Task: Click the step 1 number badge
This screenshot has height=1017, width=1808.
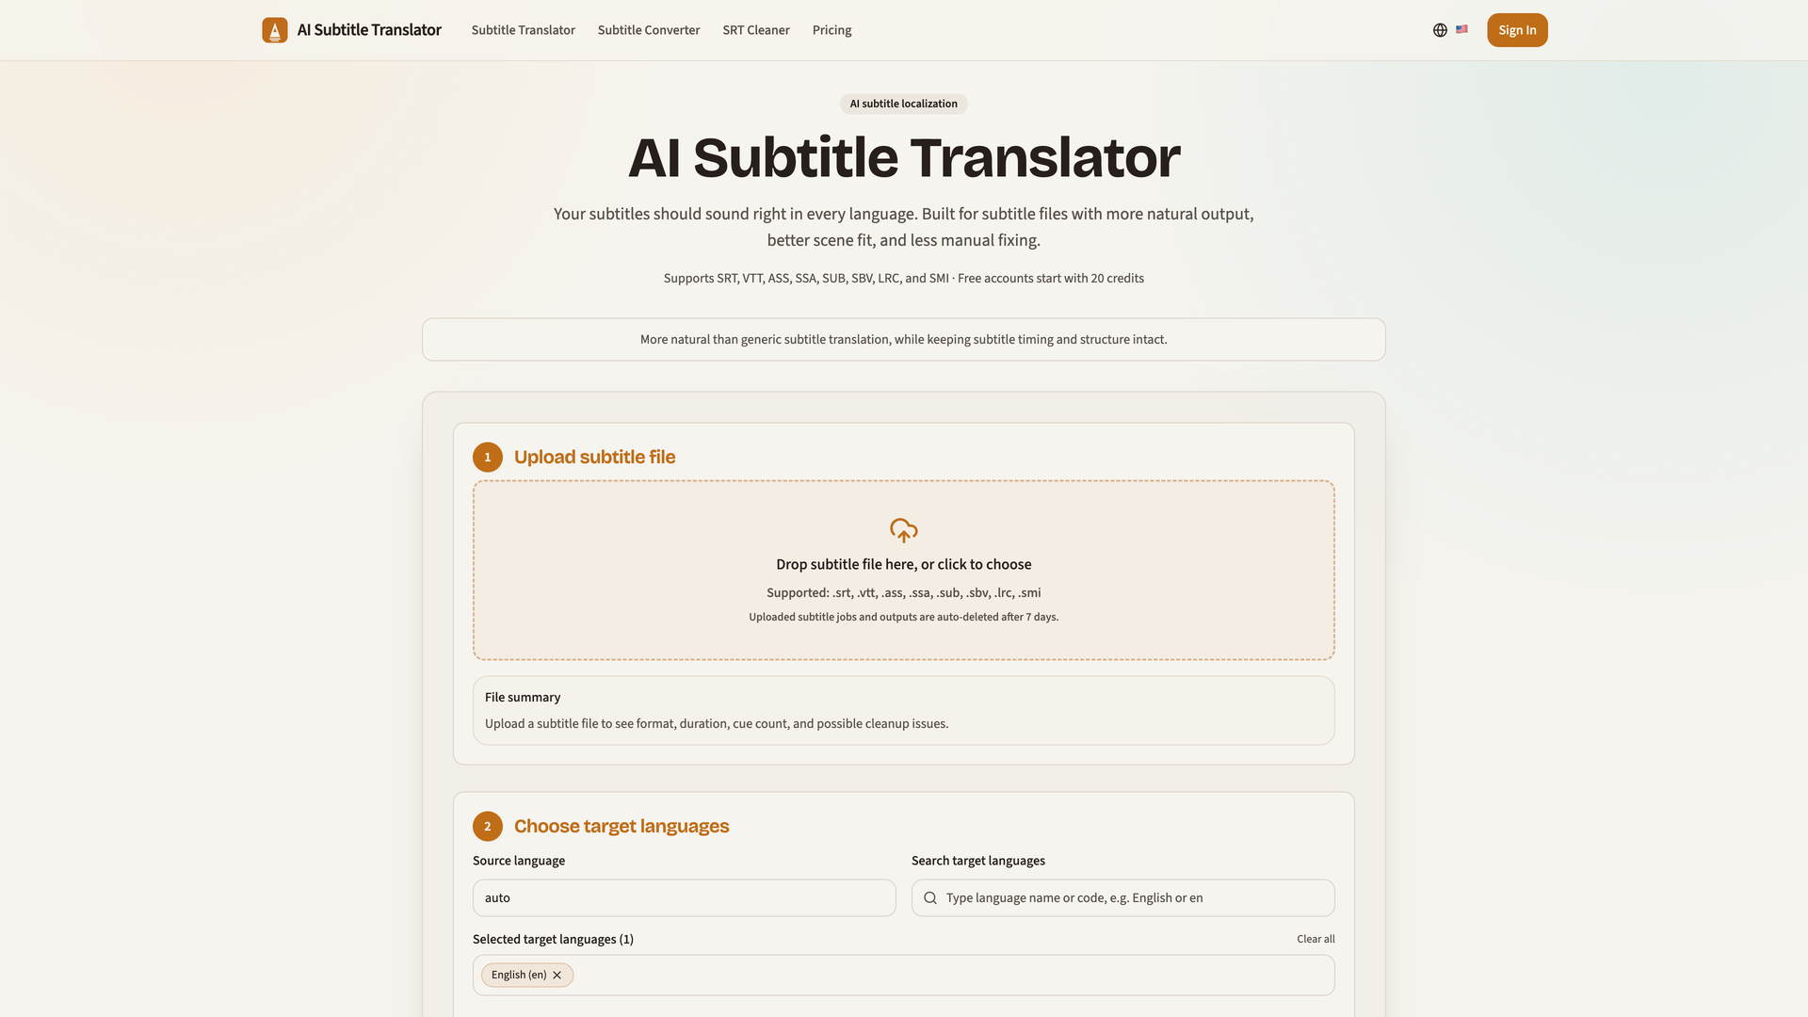Action: [x=487, y=457]
